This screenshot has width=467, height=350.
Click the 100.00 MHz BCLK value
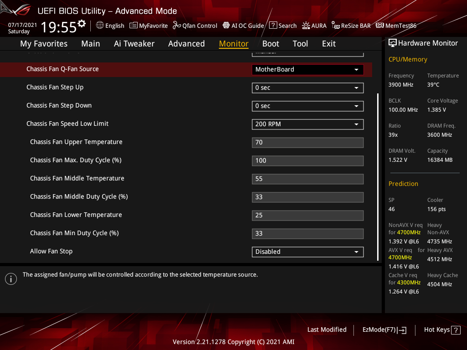pos(403,110)
